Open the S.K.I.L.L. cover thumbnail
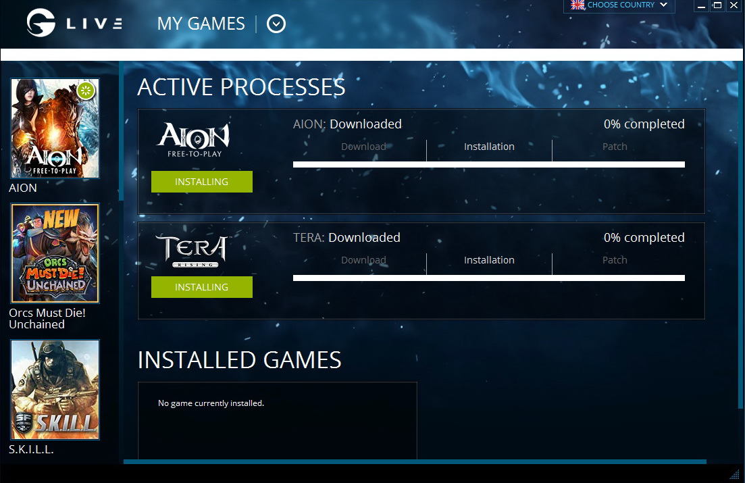Screen dimensions: 745x483 pos(55,390)
